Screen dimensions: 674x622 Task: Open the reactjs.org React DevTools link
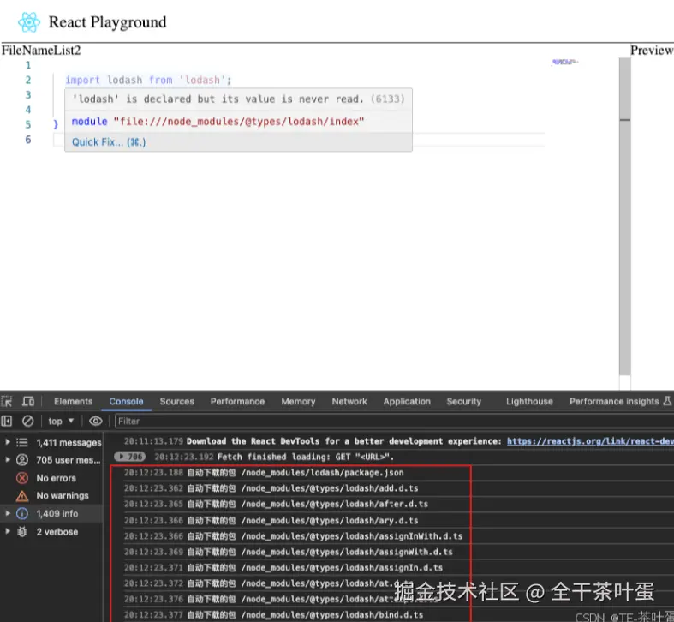590,441
